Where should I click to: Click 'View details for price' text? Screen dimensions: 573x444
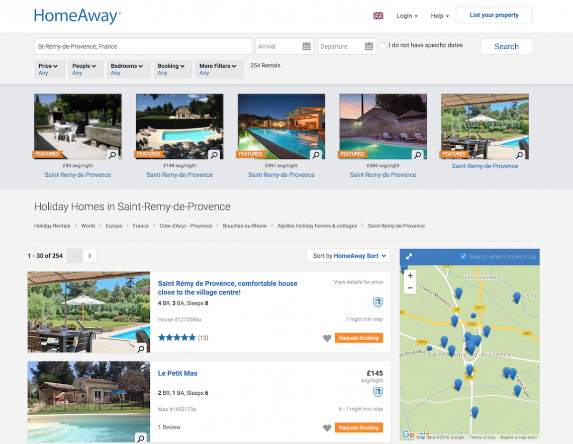pyautogui.click(x=358, y=282)
